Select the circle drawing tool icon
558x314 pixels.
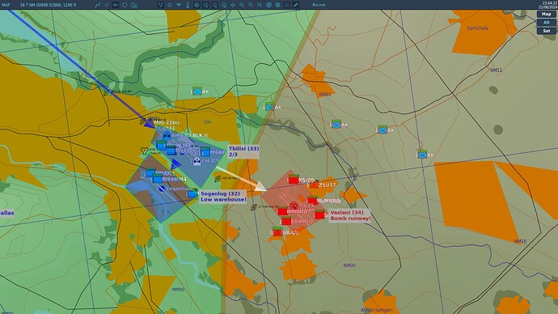pyautogui.click(x=125, y=5)
